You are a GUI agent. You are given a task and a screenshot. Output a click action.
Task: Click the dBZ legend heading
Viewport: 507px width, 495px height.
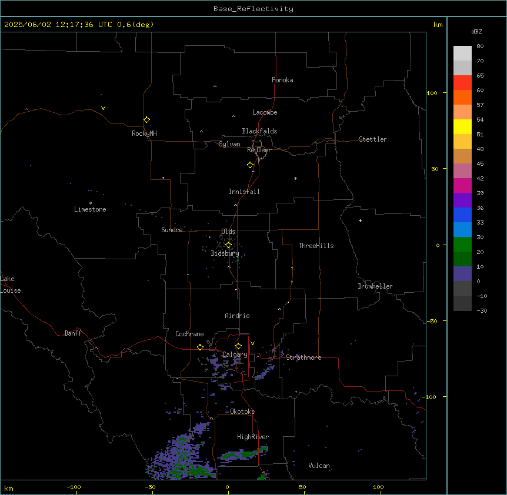[476, 31]
